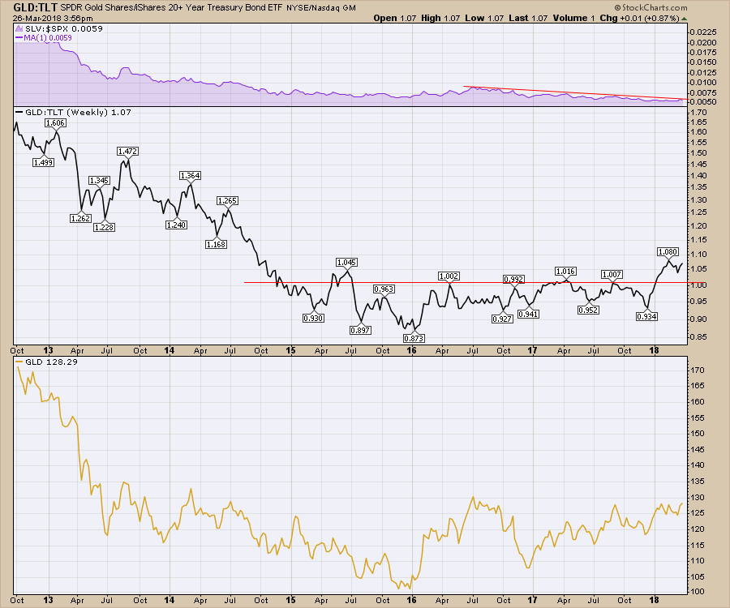Click the gold line marker before GLD 128.29
The height and width of the screenshot is (608, 730).
19,362
